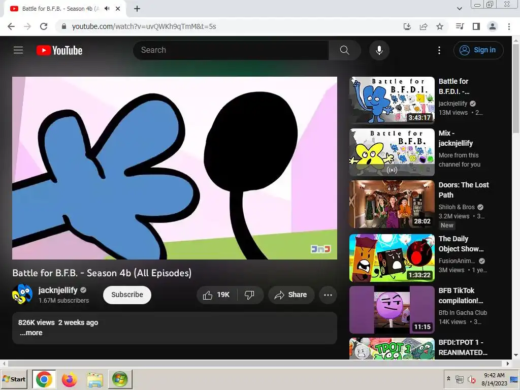The width and height of the screenshot is (520, 390).
Task: Launch Firefox from the taskbar
Action: click(69, 379)
